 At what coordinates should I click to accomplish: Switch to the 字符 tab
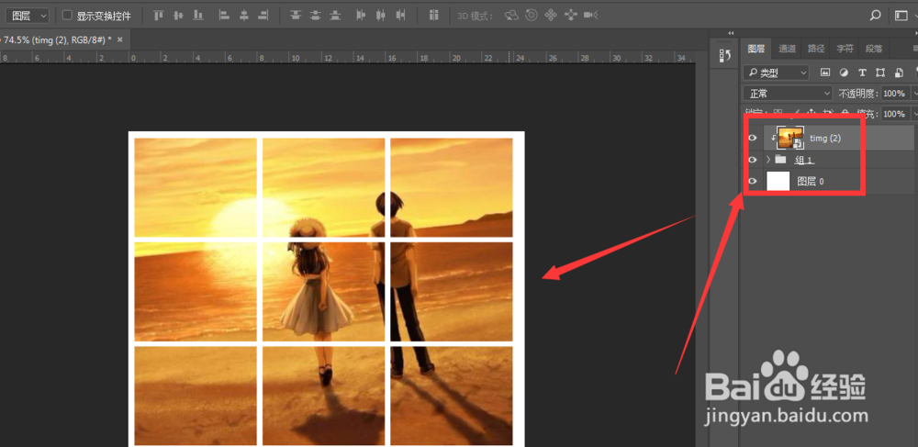[845, 49]
